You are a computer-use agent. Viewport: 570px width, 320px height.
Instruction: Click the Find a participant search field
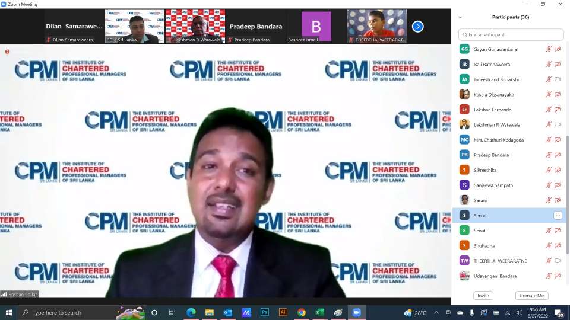[511, 35]
